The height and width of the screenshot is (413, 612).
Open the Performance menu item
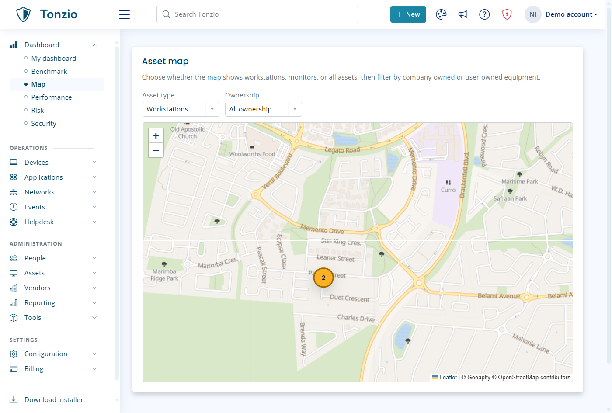[x=51, y=97]
